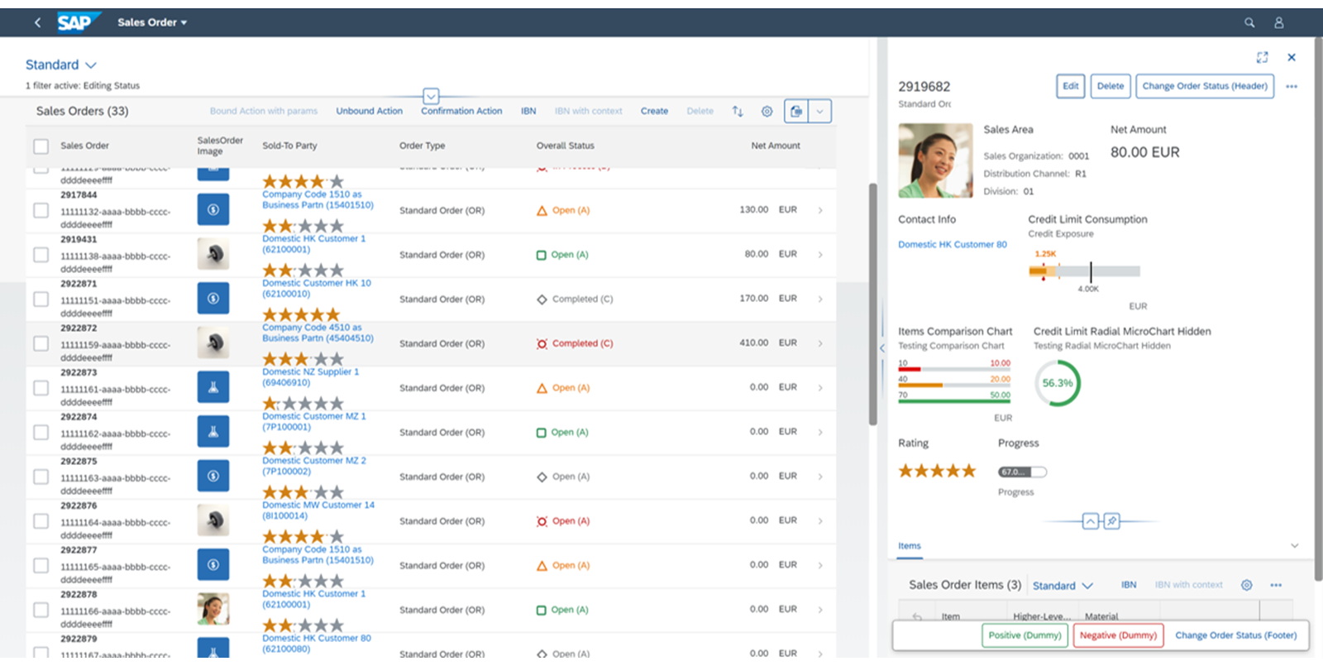The image size is (1323, 666).
Task: Click the Positive (Dummy) button
Action: [x=1024, y=635]
